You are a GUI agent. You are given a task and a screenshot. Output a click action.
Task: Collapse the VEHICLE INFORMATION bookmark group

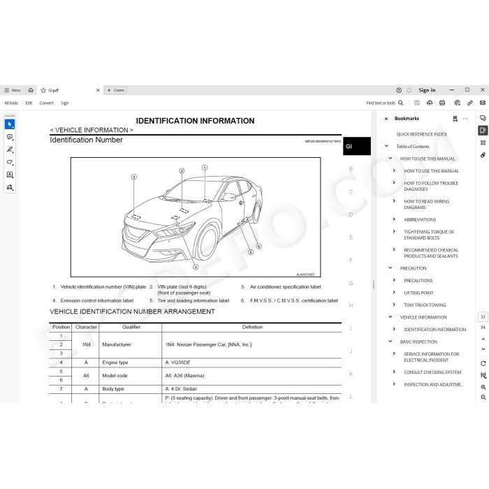[x=390, y=317]
